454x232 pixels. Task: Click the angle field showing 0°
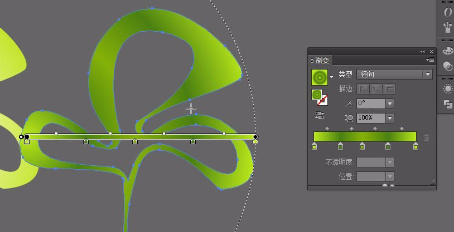click(x=371, y=103)
